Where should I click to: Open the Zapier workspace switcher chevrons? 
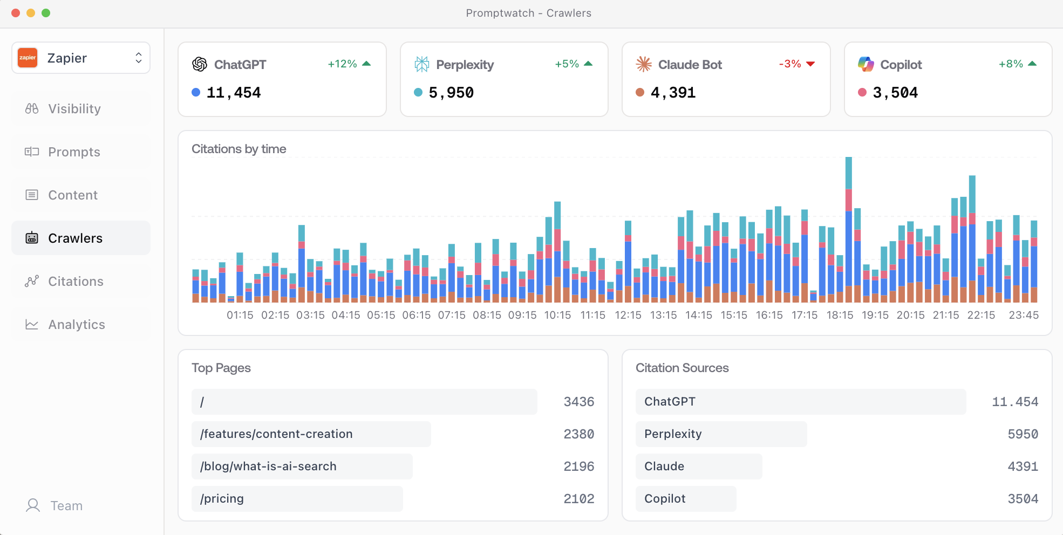point(139,58)
